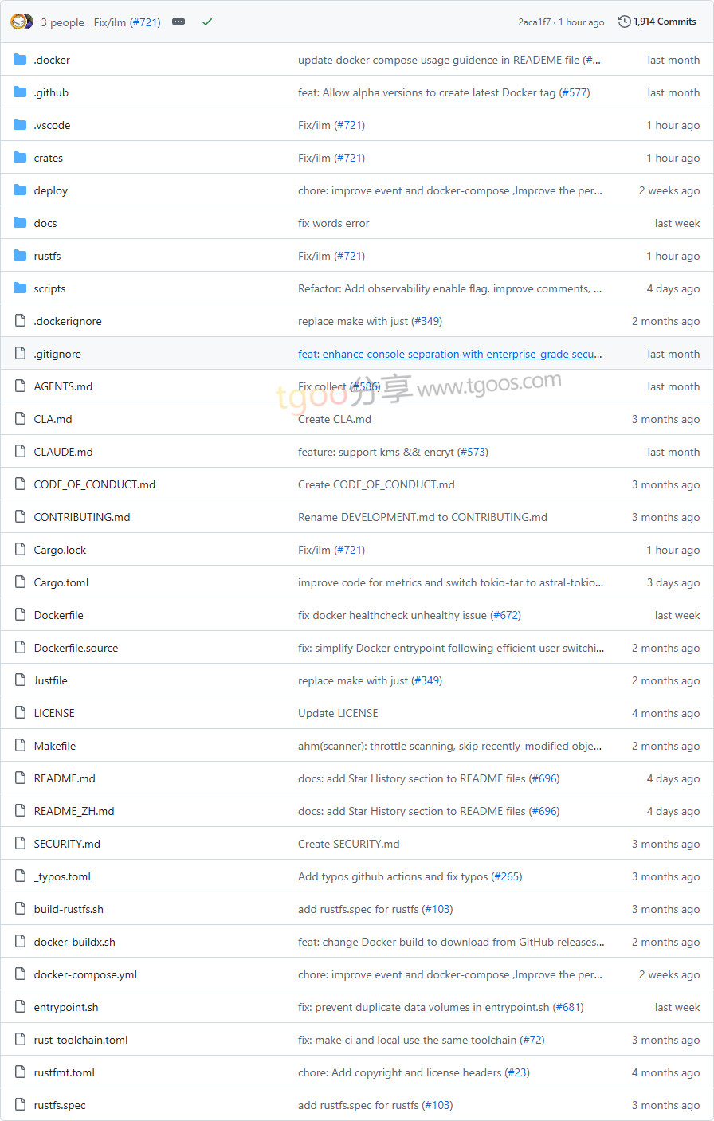View the 1,914 Commits history
Image resolution: width=714 pixels, height=1121 pixels.
pyautogui.click(x=665, y=22)
